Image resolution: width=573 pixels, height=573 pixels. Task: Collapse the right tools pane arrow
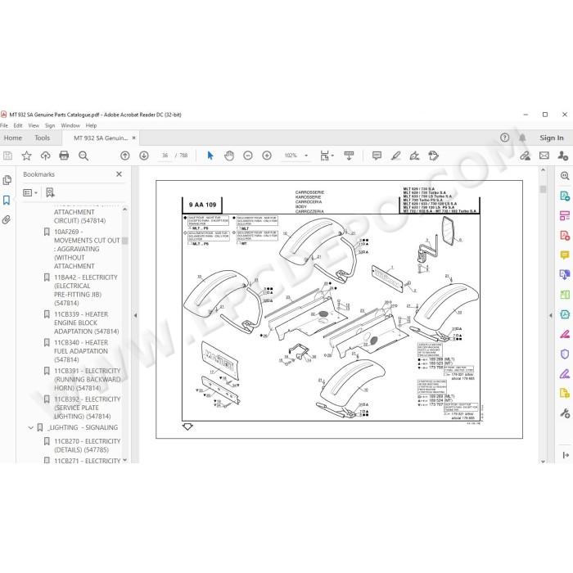551,315
